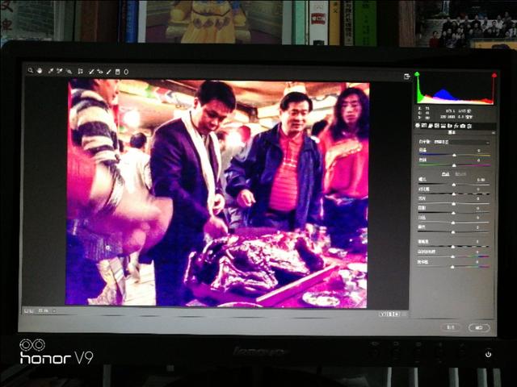The width and height of the screenshot is (517, 387).
Task: Select the Color Sampler tool
Action: [x=60, y=71]
